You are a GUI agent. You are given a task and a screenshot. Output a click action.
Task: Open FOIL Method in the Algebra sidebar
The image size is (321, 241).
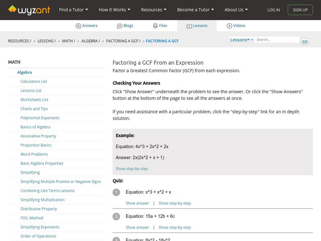tap(32, 218)
